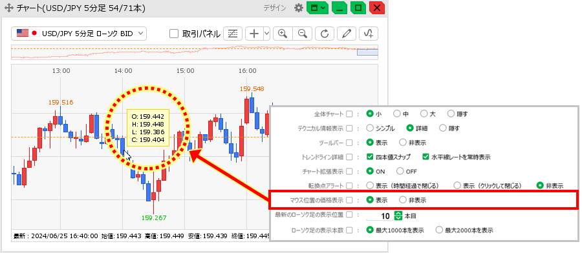This screenshot has width=582, height=253.
Task: Open the green window layout dropdown
Action: 318,8
